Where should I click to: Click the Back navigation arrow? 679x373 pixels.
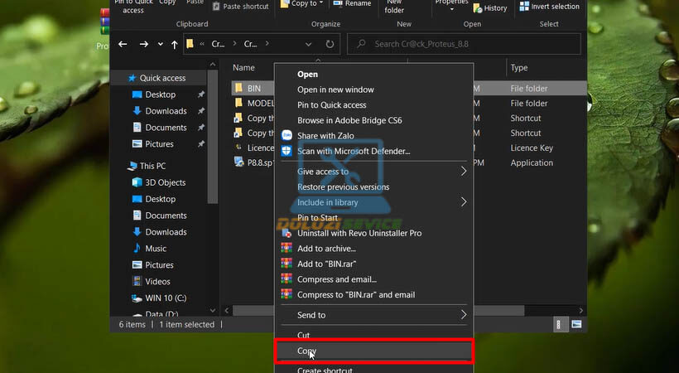click(x=123, y=44)
